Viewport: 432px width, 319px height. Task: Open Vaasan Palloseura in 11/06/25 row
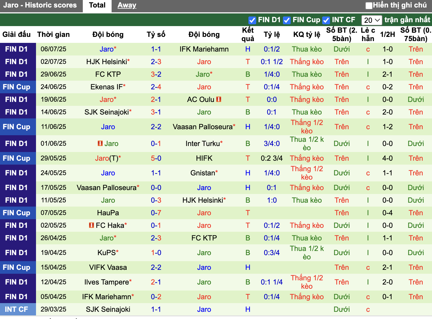pyautogui.click(x=202, y=127)
